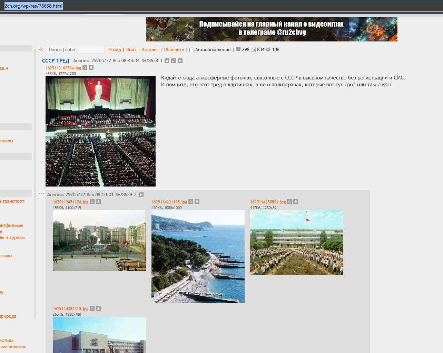
Task: Download the file 1629113163584.jpg
Action: click(x=91, y=68)
